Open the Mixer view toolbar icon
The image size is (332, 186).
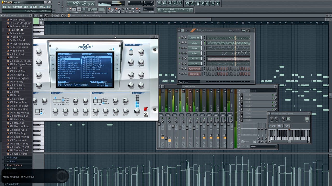click(x=180, y=3)
